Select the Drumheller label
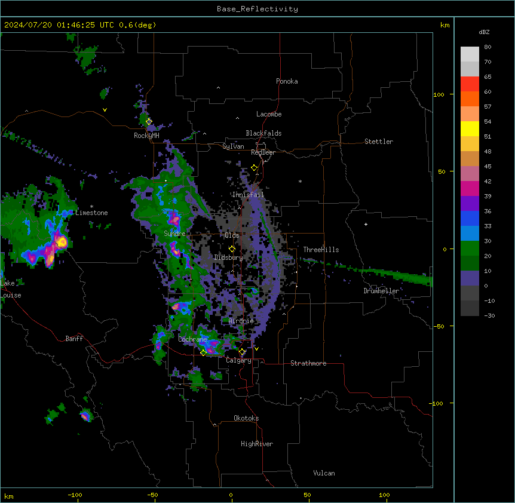 coord(381,291)
